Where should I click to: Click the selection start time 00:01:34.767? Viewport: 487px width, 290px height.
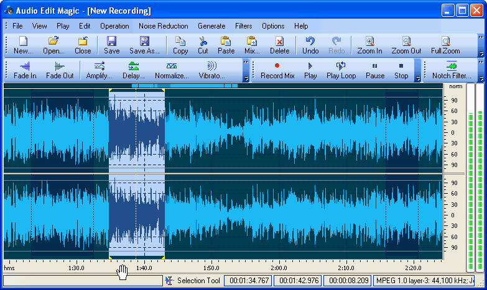(x=249, y=281)
